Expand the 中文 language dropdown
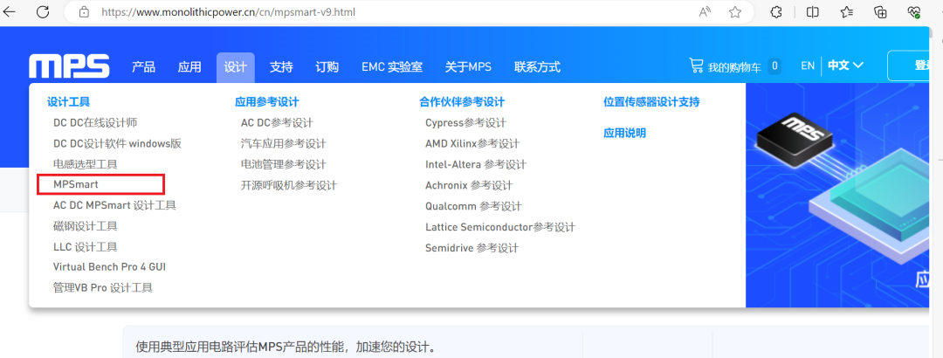Viewport: 943px width, 358px height. click(x=845, y=65)
